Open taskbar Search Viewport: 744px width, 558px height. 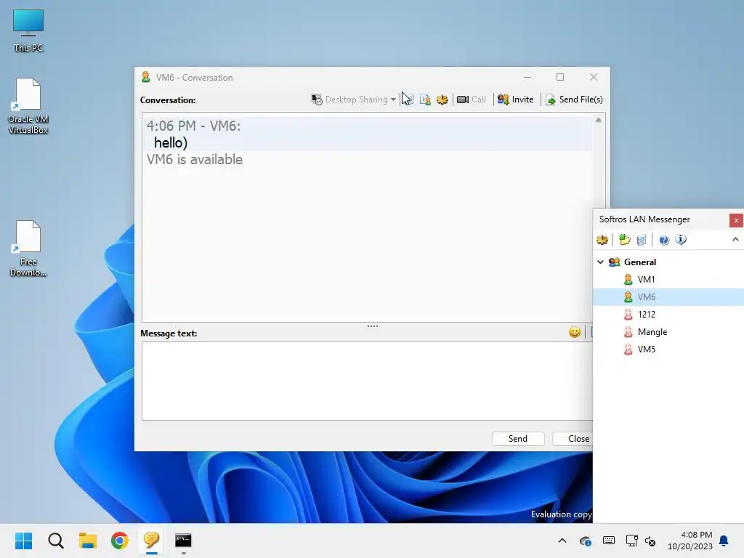coord(55,541)
